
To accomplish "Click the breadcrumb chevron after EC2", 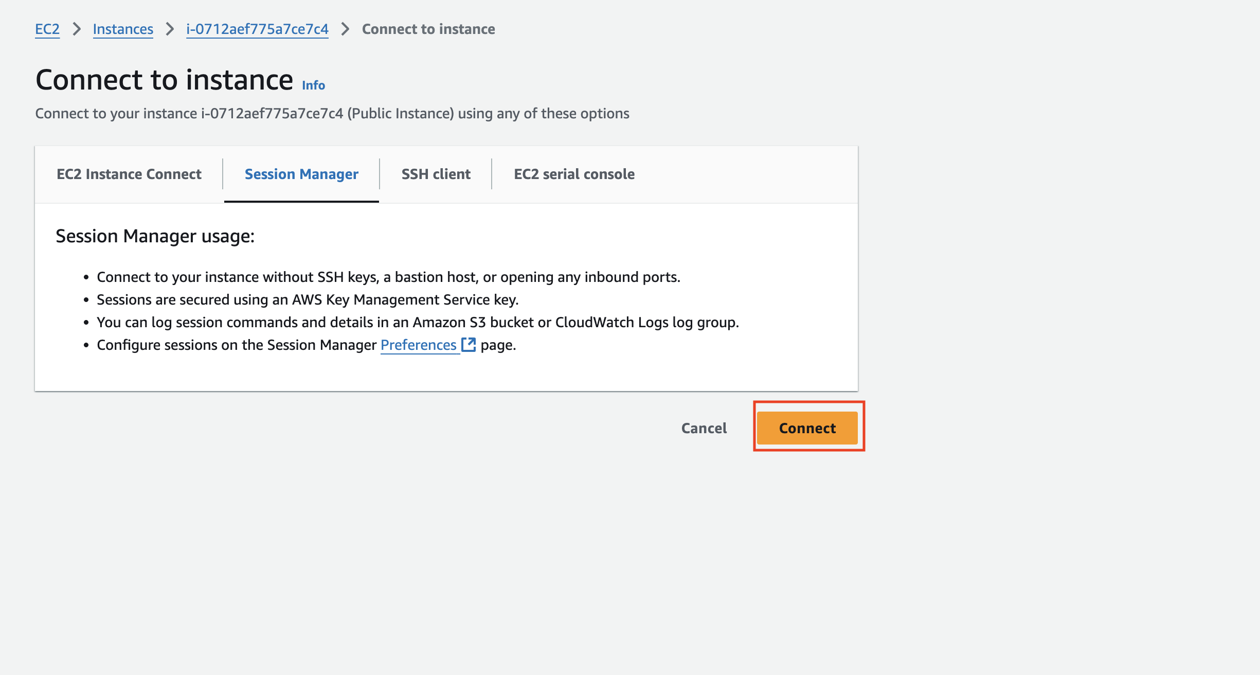I will pyautogui.click(x=77, y=29).
